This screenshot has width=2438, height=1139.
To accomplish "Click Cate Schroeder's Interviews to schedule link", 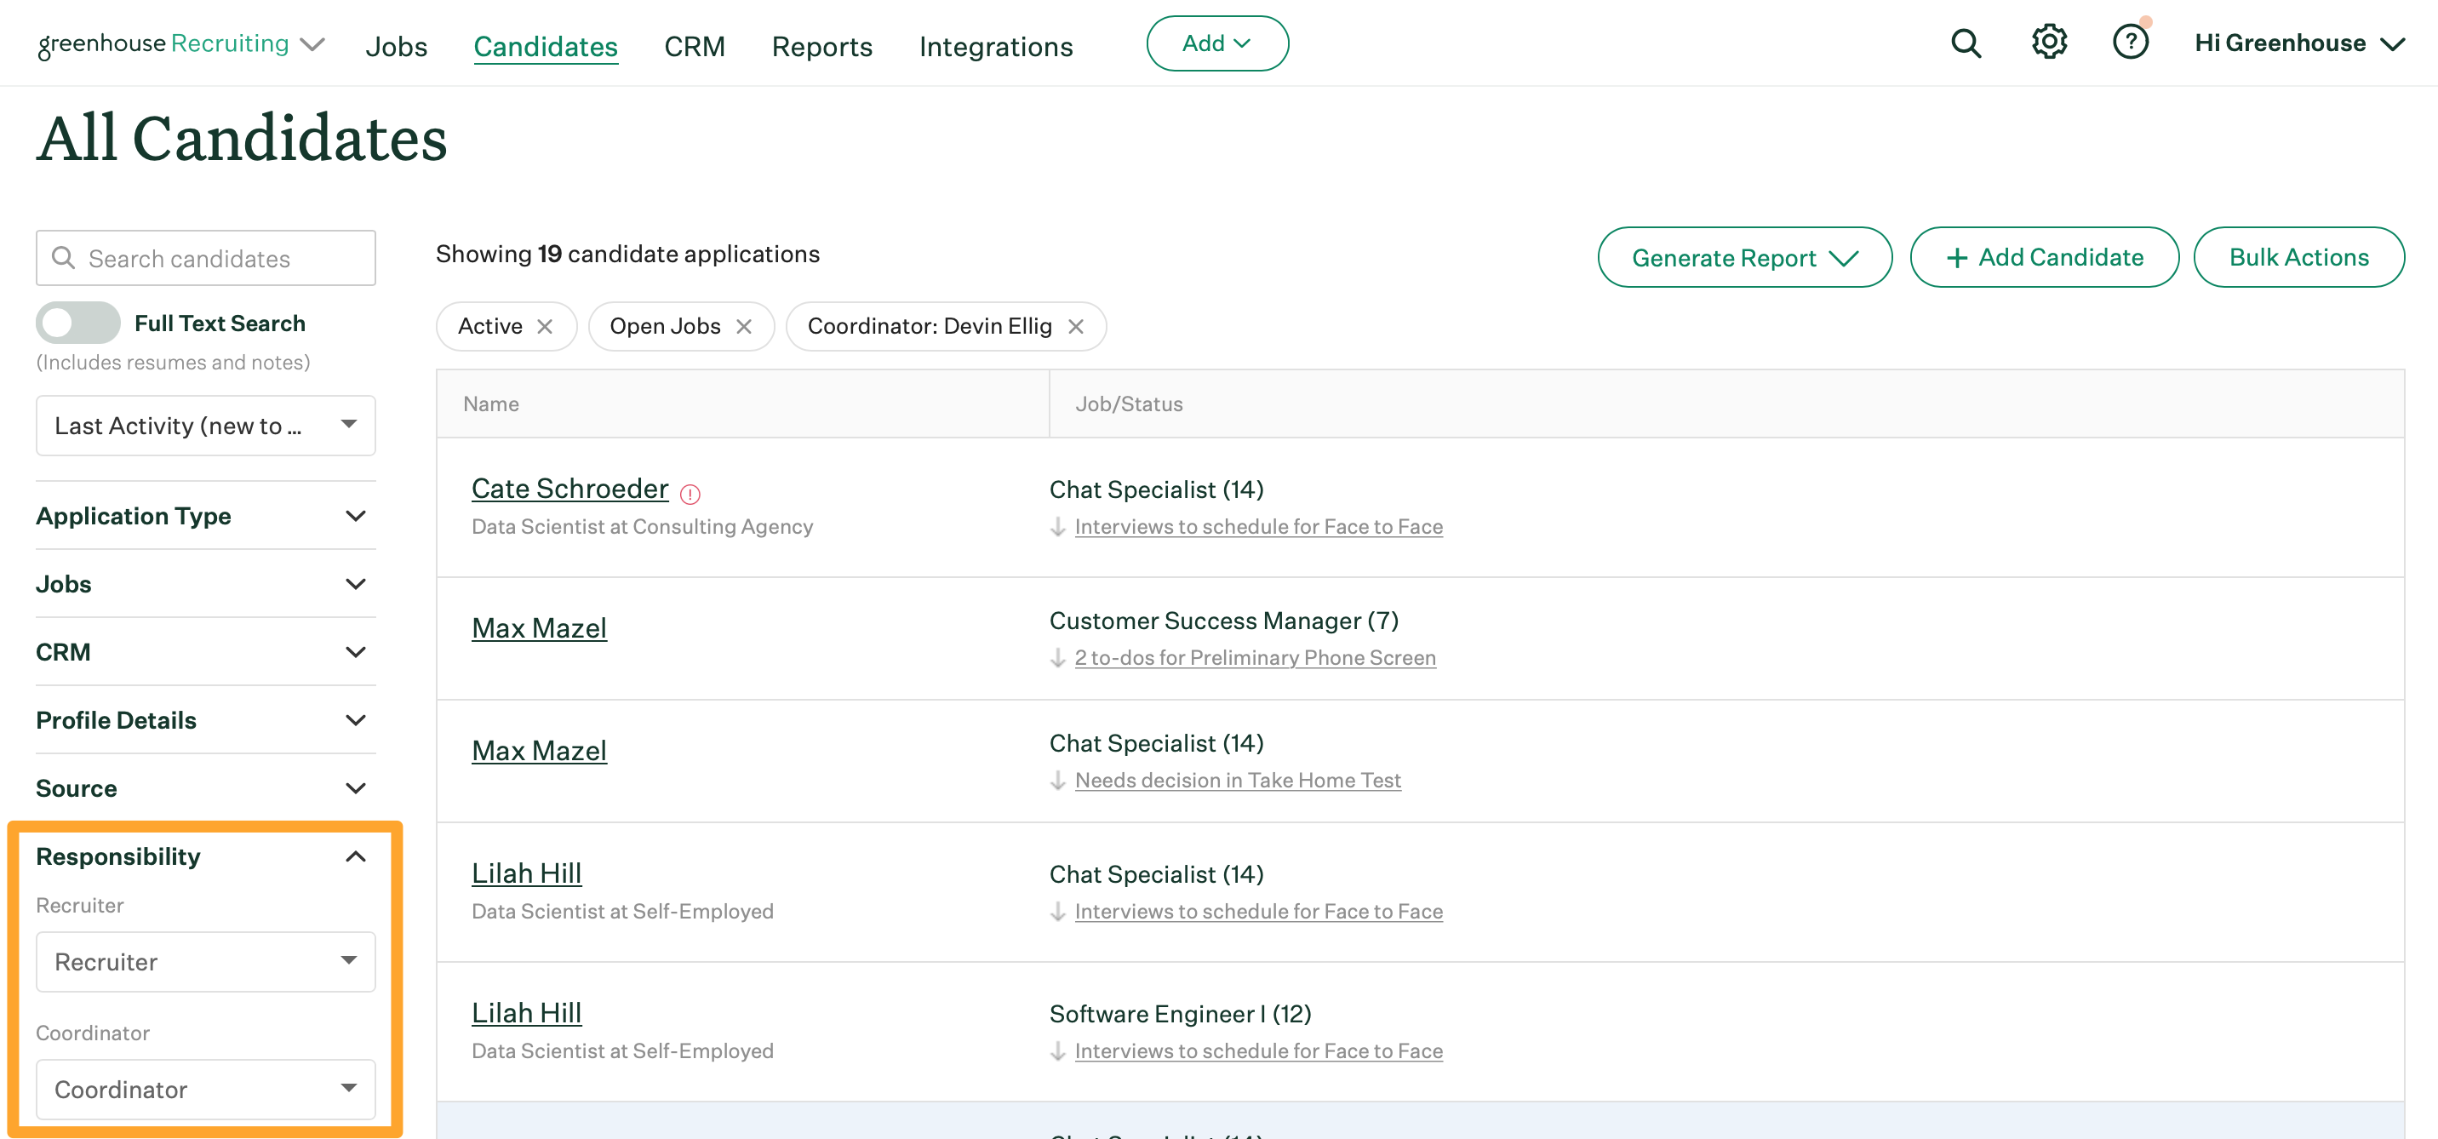I will [1259, 526].
